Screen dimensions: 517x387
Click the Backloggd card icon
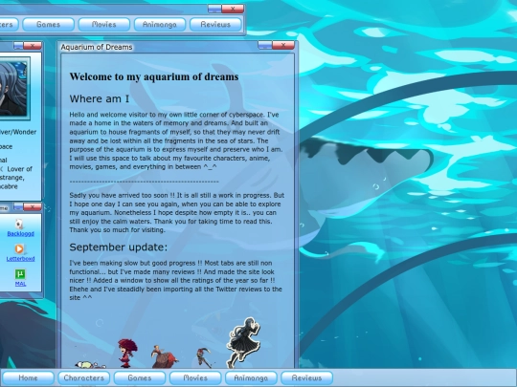click(19, 224)
